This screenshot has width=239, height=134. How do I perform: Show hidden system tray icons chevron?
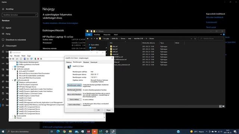(x=207, y=131)
